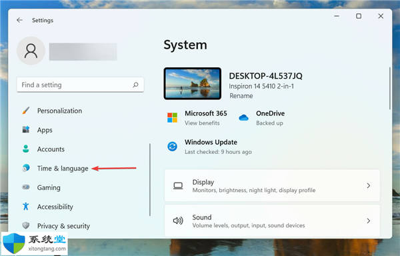Open Windows Update title

pos(211,142)
